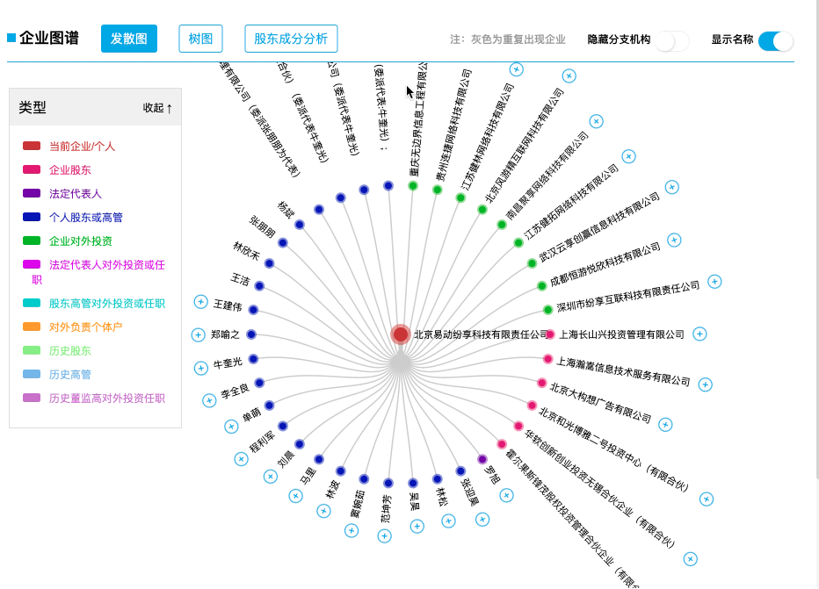Image resolution: width=819 pixels, height=589 pixels.
Task: Expand the plus icon after 上海瀚嵩信息技术服务有限公司
Action: point(706,384)
